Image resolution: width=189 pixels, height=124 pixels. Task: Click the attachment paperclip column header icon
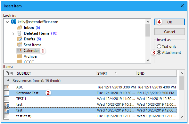click(x=12, y=73)
